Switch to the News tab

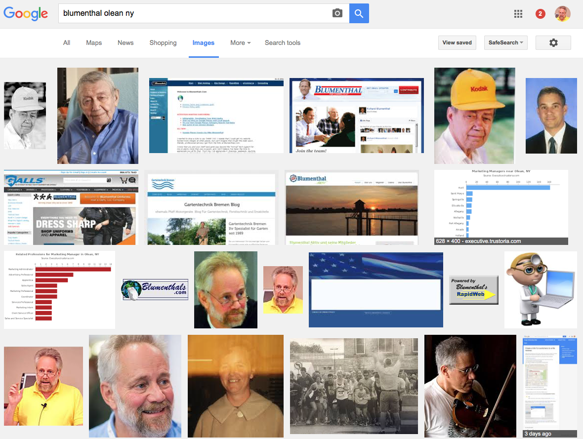(x=125, y=43)
